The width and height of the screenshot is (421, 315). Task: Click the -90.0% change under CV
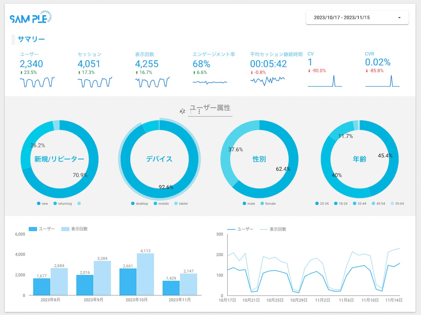[x=317, y=71]
